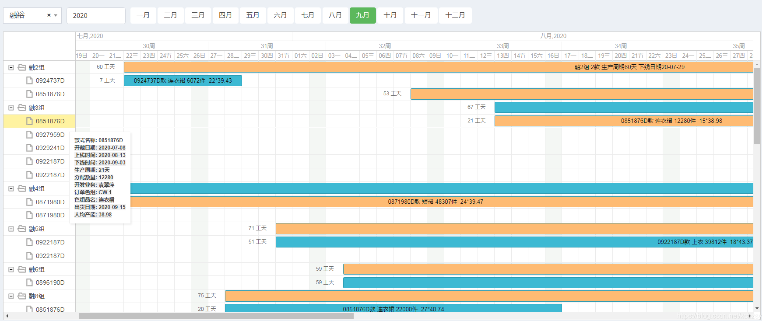Click the 0851876D款 连衣裙 12280件 bar
The width and height of the screenshot is (766, 324).
click(x=624, y=121)
